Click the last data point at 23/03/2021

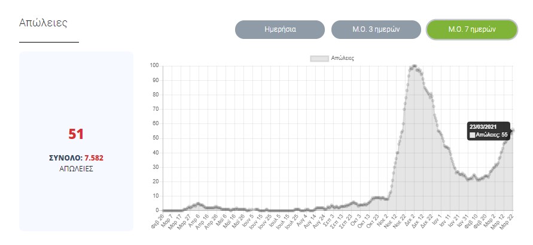click(x=513, y=131)
